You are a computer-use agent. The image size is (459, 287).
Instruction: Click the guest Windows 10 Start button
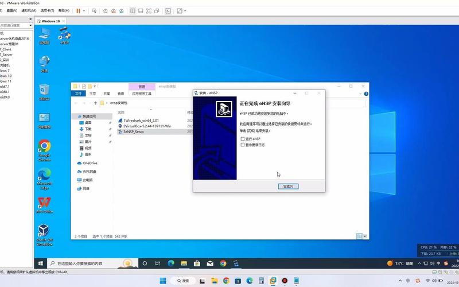coord(41,263)
